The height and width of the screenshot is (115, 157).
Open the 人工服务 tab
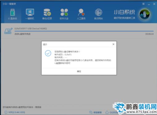81,15
